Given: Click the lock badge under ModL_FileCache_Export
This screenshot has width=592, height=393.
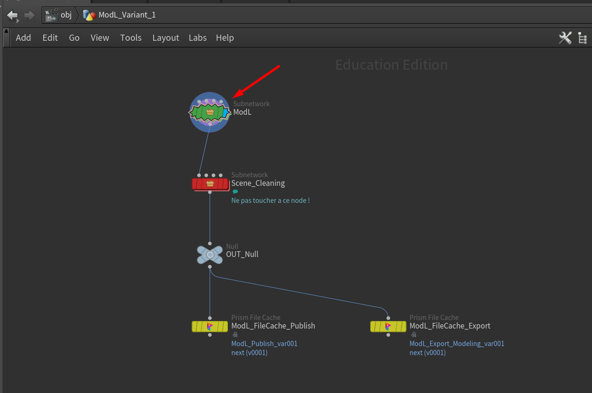Looking at the screenshot, I should click(x=413, y=335).
